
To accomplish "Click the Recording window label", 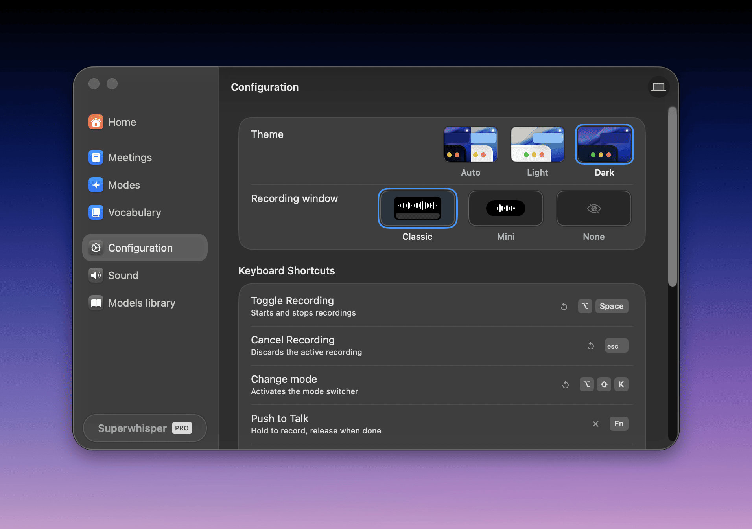I will 294,198.
